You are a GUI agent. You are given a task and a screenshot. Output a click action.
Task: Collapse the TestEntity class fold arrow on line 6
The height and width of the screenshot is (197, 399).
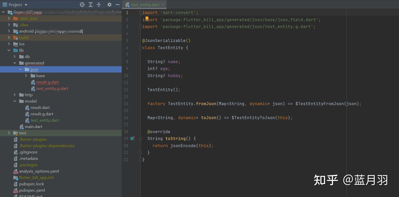point(140,48)
